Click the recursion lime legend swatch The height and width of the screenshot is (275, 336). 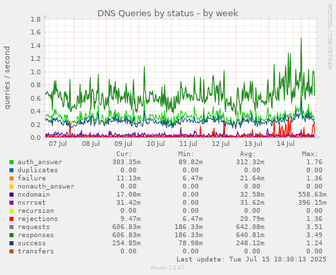[x=11, y=211]
